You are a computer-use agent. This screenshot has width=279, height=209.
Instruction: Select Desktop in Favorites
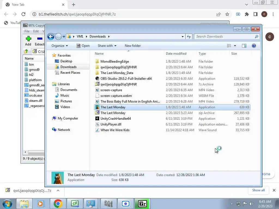coord(66,61)
